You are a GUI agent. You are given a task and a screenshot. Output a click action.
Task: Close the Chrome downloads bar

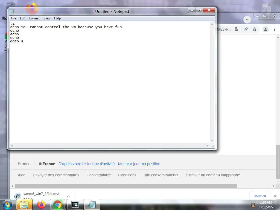275,196
